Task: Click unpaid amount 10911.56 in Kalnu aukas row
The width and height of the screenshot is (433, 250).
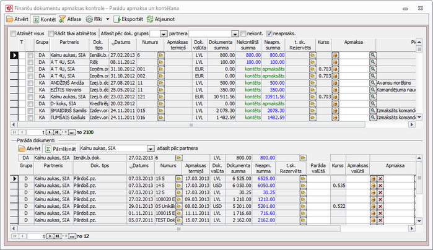Action: 274,97
